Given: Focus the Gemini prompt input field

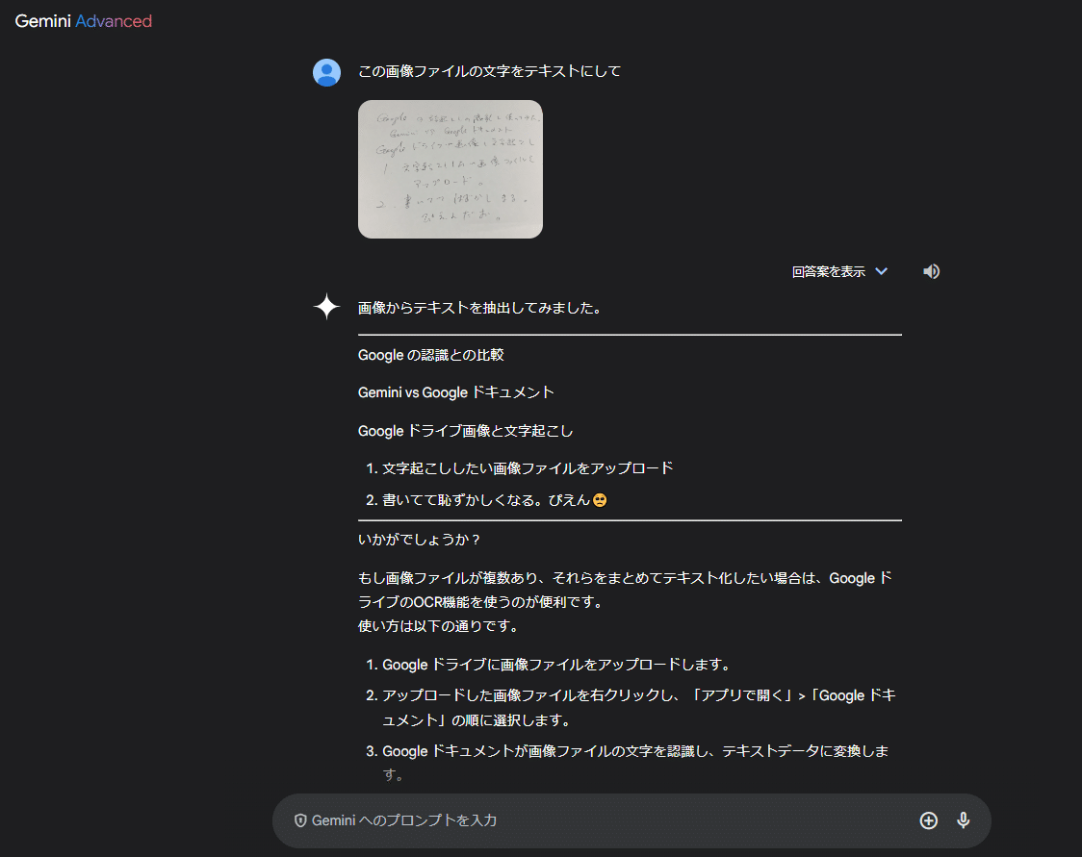Looking at the screenshot, I should [x=578, y=820].
